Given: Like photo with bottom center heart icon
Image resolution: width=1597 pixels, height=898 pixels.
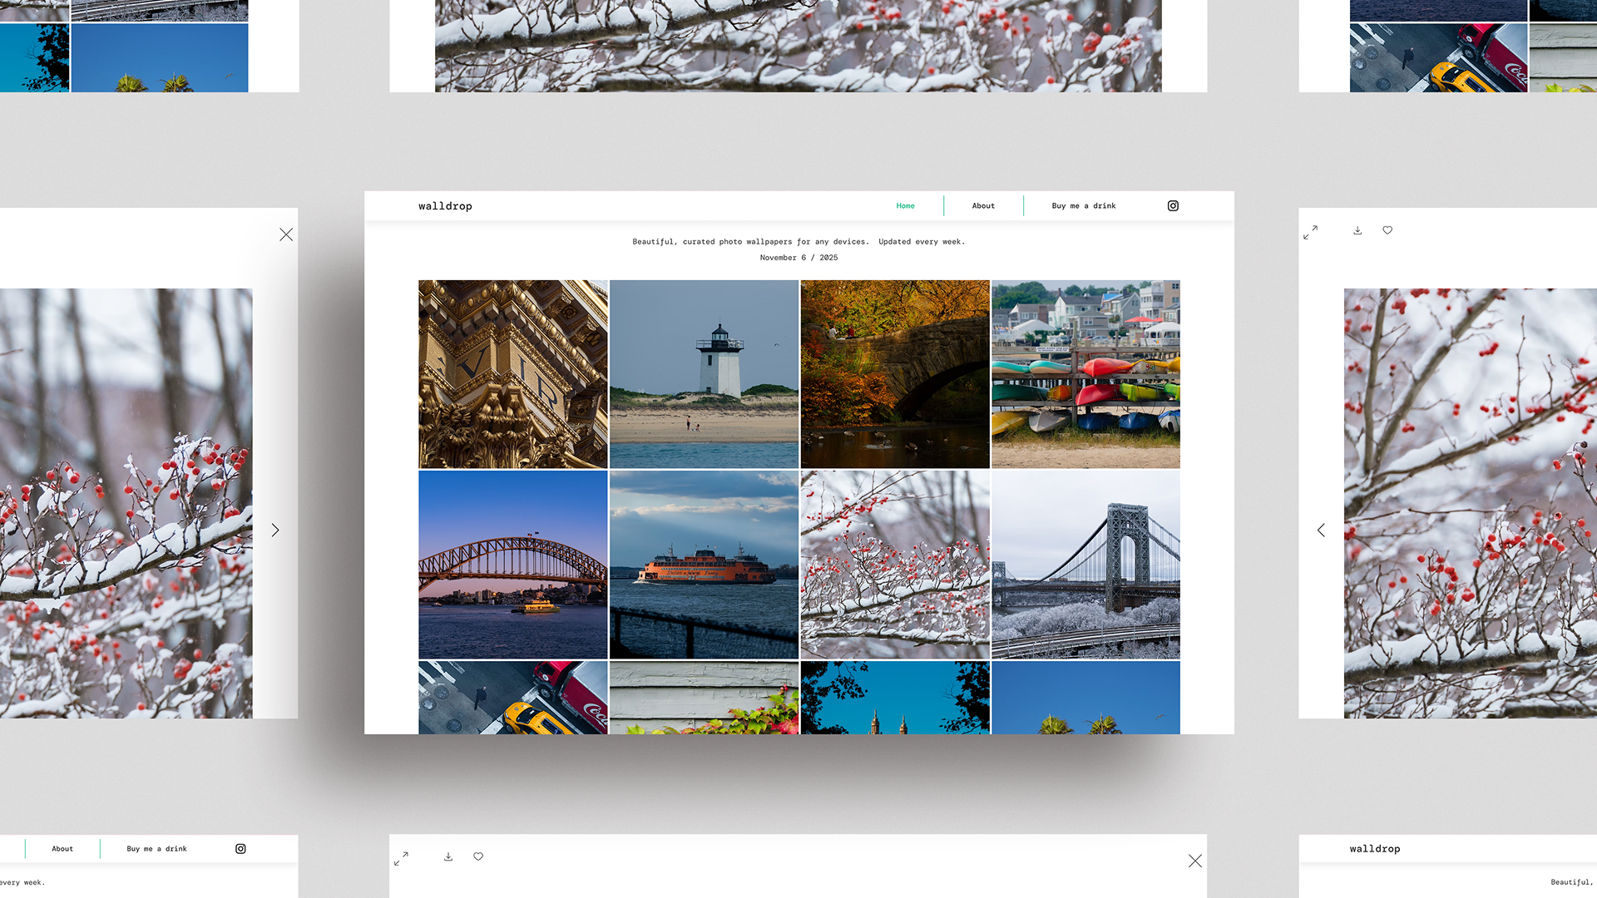Looking at the screenshot, I should 478,856.
